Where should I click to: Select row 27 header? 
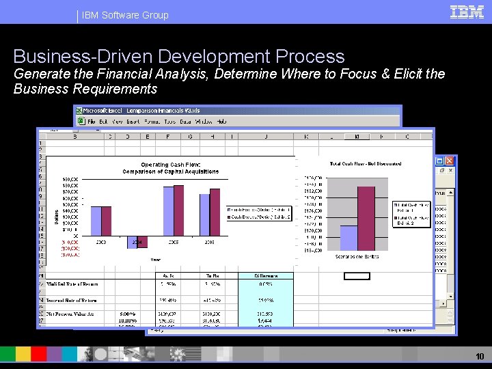[42, 320]
